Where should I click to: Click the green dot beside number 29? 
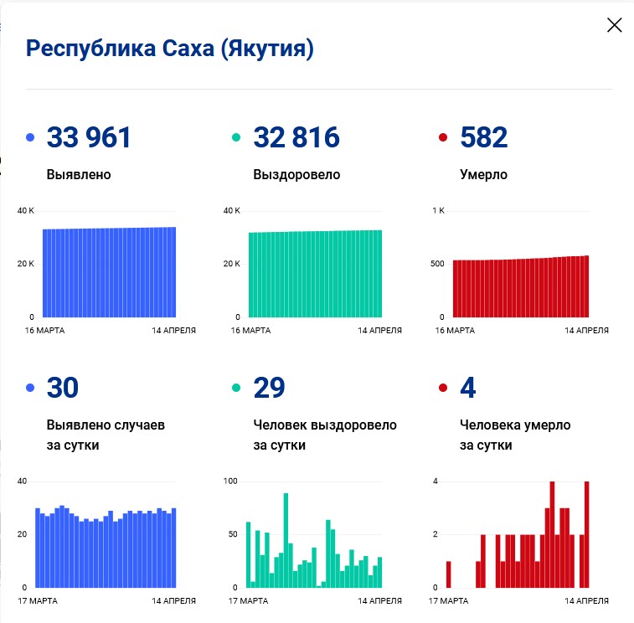(237, 389)
